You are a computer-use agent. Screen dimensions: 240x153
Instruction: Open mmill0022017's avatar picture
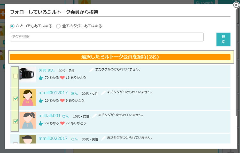(x=28, y=139)
